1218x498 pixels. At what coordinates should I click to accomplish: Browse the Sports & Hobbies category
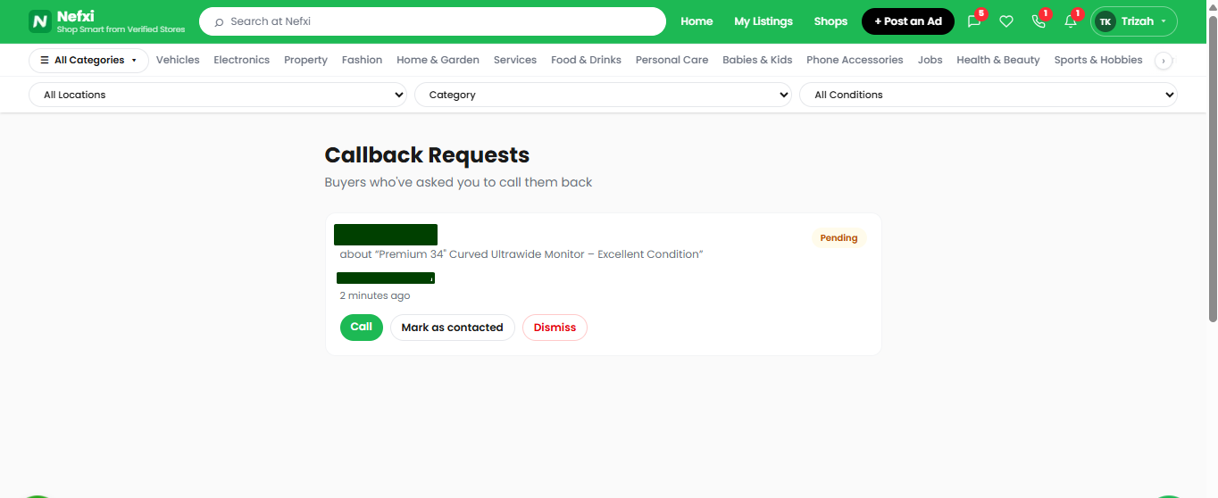1097,60
